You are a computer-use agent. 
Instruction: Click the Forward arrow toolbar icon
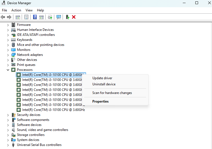[9, 17]
